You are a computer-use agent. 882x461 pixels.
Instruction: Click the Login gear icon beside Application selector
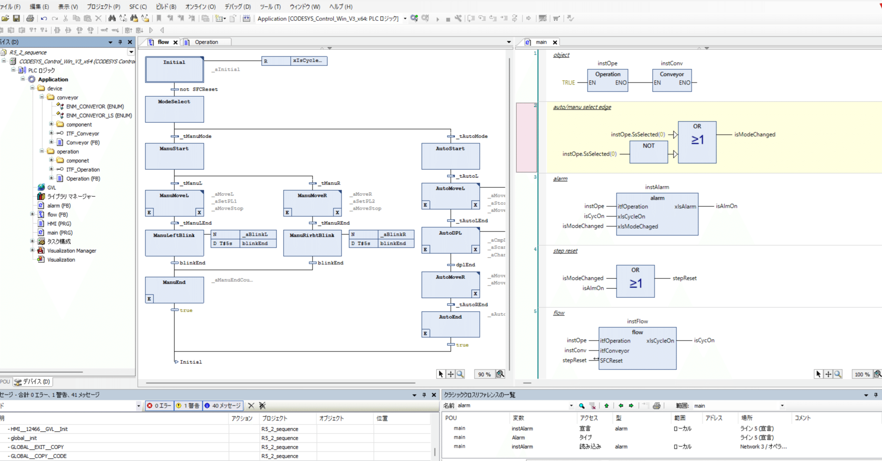(x=414, y=18)
